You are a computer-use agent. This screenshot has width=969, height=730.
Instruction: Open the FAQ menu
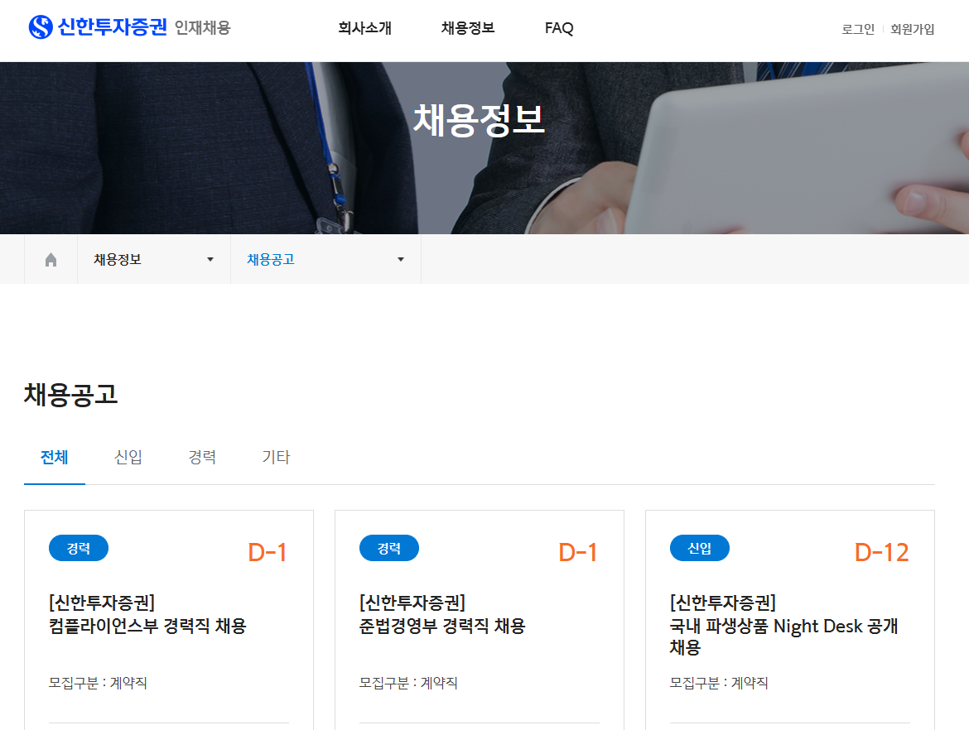pos(559,28)
